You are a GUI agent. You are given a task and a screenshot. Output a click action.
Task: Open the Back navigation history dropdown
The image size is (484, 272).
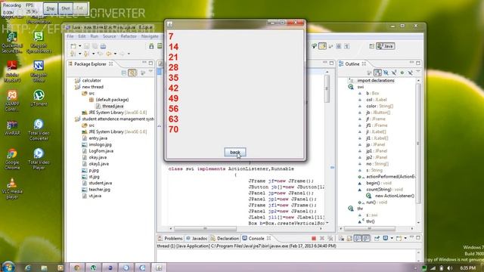(x=115, y=54)
